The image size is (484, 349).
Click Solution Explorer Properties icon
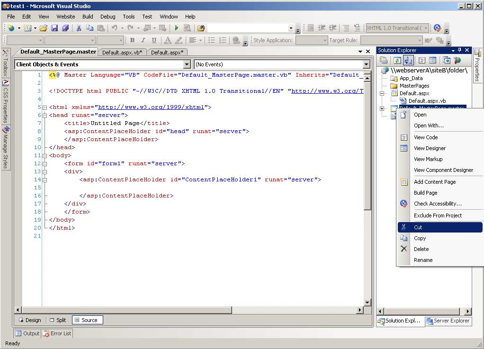384,61
